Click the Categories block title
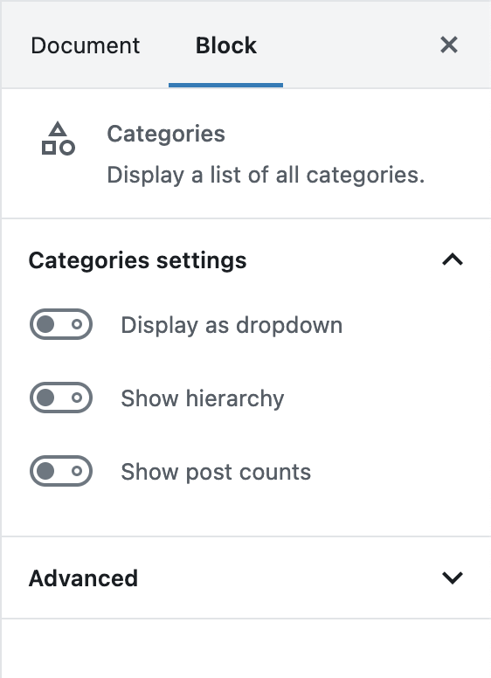Viewport: 491px width, 678px height. [x=166, y=134]
